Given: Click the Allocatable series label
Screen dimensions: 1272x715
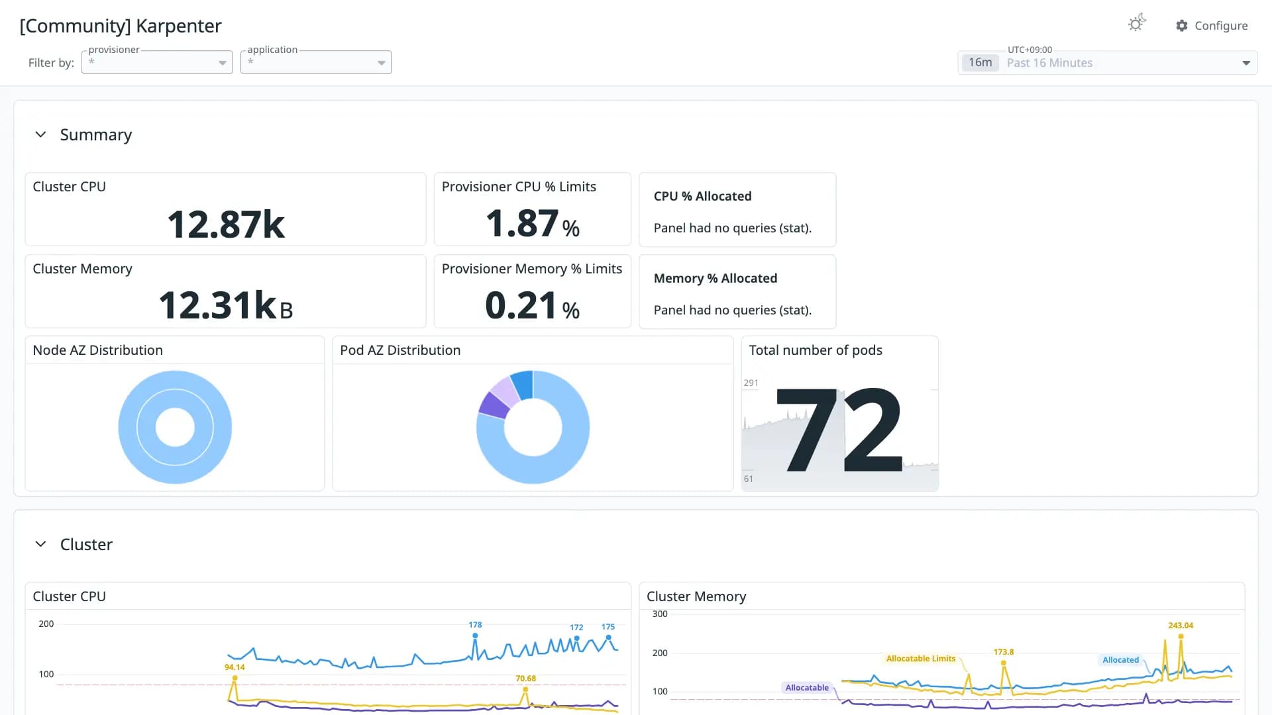Looking at the screenshot, I should (x=807, y=688).
